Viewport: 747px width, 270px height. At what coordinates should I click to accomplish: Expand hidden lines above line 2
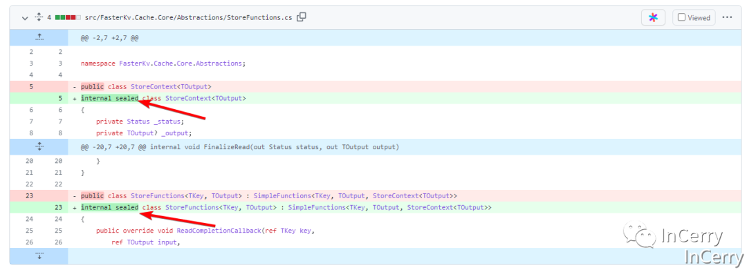[x=39, y=37]
